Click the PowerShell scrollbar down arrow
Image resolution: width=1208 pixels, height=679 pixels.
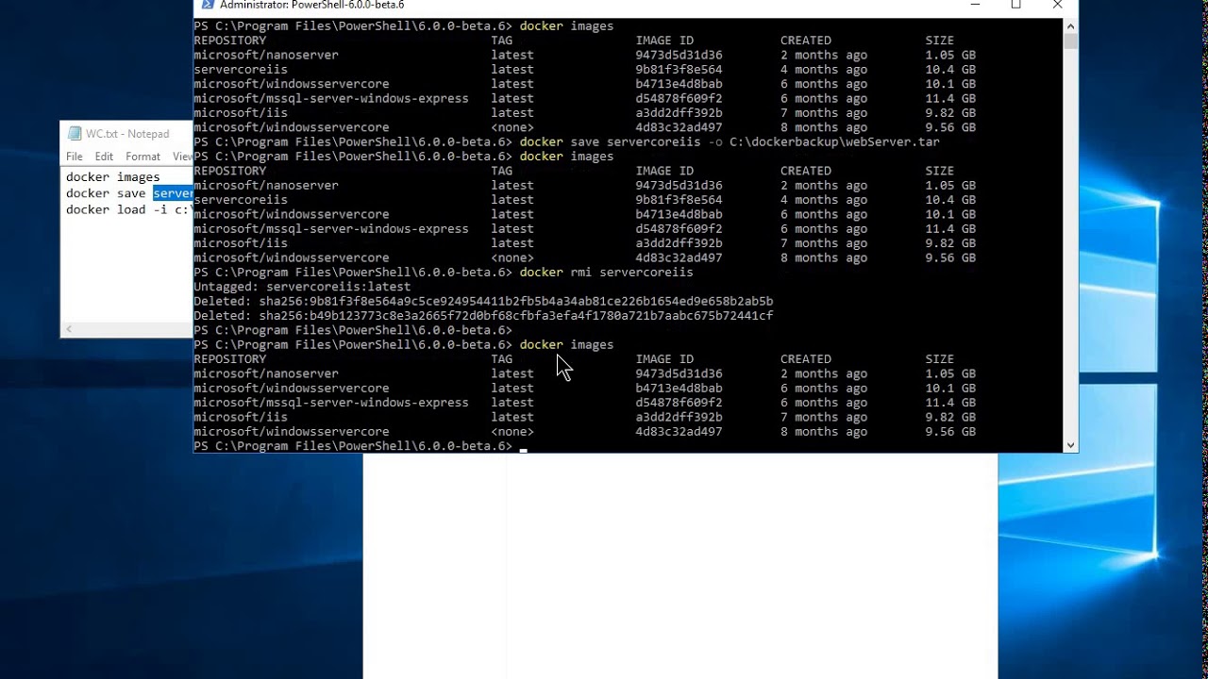1070,445
